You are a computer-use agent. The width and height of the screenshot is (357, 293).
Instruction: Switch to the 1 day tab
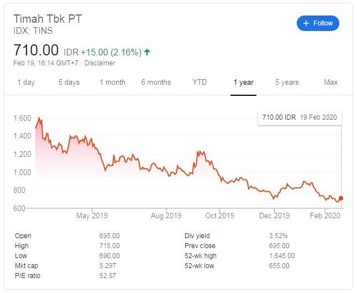(x=26, y=82)
